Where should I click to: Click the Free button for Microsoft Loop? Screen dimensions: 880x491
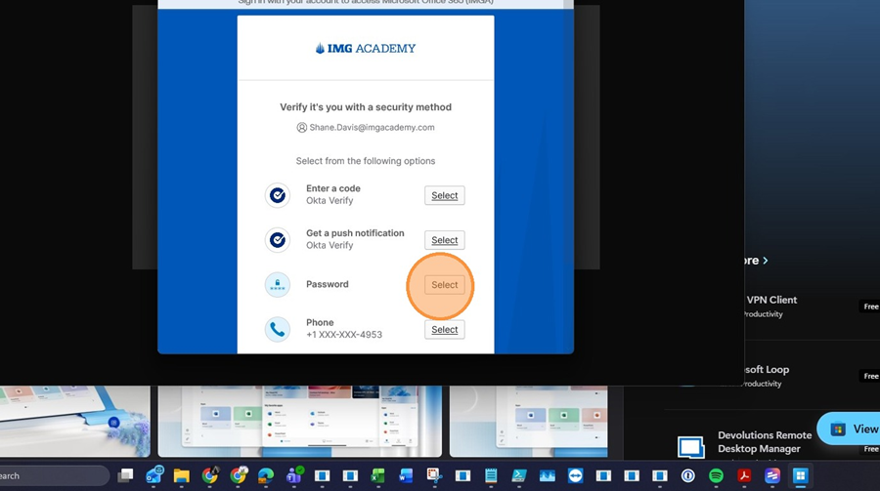(869, 376)
